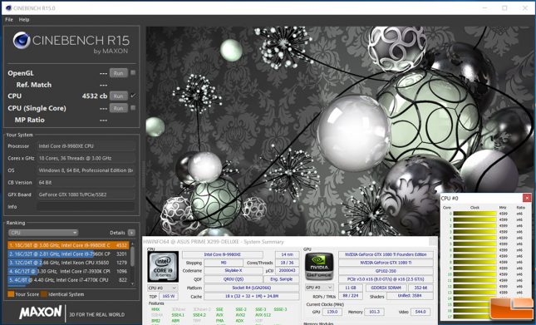Click the AVX-512 feature label

pyautogui.click(x=263, y=315)
